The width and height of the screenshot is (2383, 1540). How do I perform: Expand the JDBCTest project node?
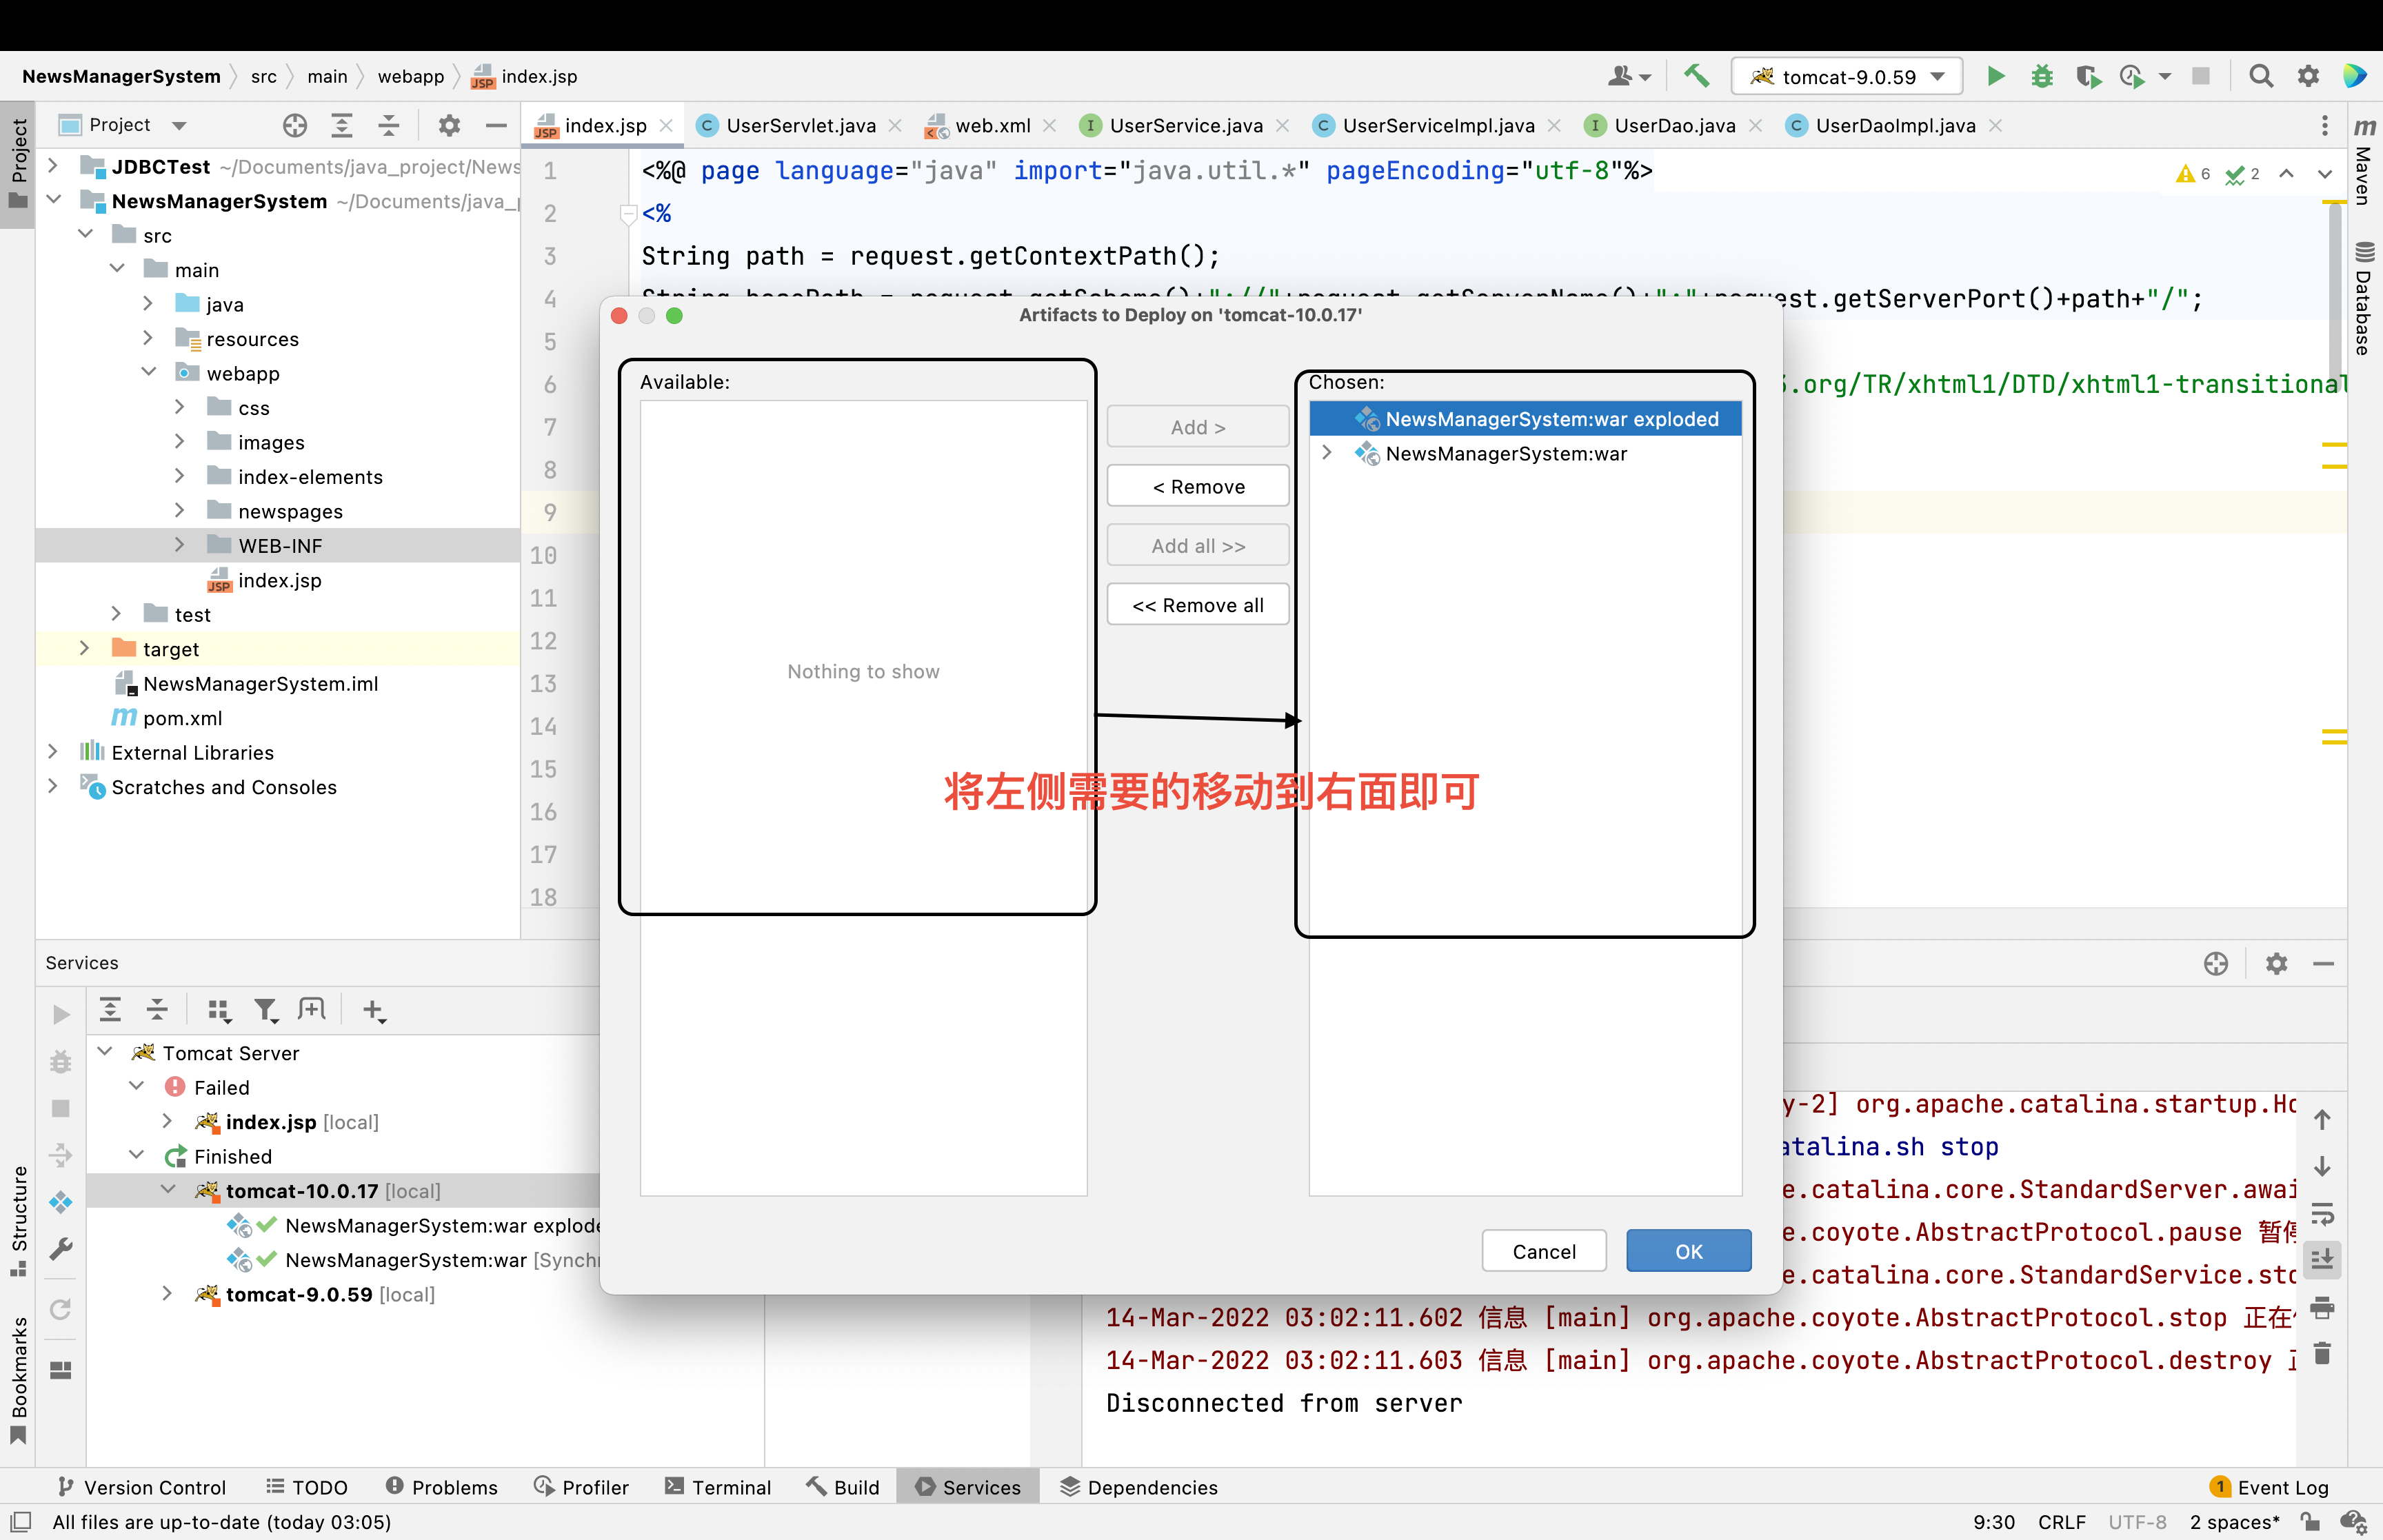(53, 166)
